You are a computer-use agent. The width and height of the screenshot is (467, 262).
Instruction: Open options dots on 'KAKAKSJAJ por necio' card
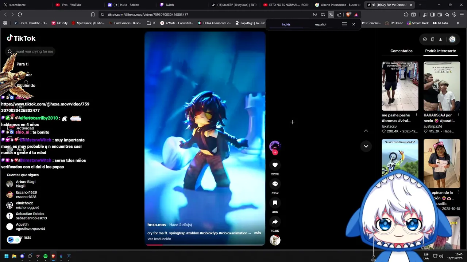458,115
